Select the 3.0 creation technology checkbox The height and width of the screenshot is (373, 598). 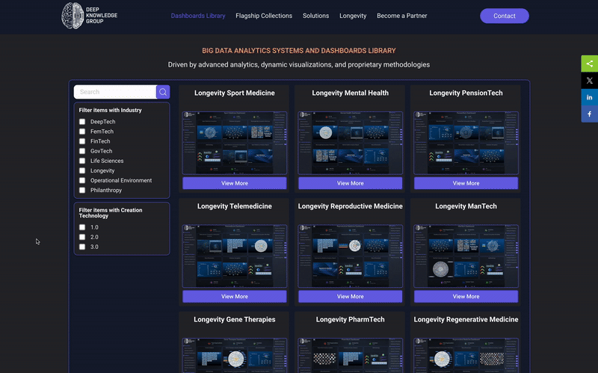click(82, 247)
